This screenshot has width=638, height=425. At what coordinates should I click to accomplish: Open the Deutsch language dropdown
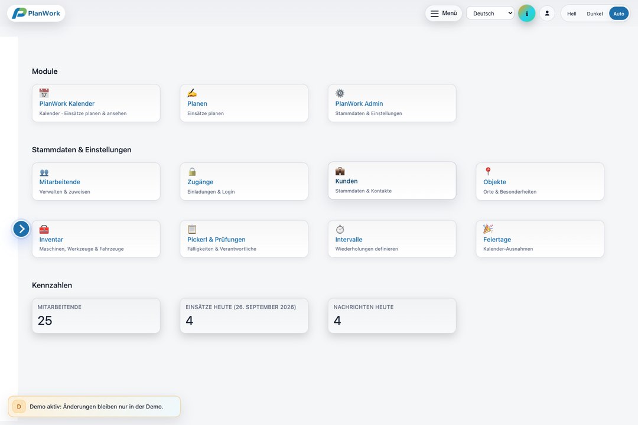pyautogui.click(x=490, y=14)
